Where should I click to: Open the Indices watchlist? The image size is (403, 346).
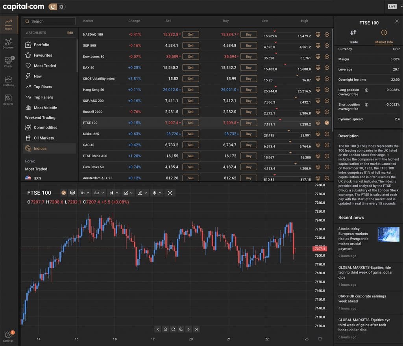49,149
